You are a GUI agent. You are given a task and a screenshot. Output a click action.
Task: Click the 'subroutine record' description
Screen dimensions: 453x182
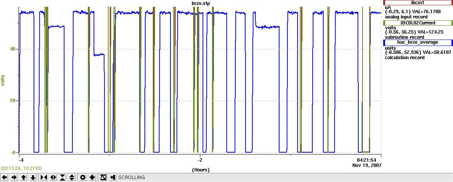pyautogui.click(x=404, y=37)
